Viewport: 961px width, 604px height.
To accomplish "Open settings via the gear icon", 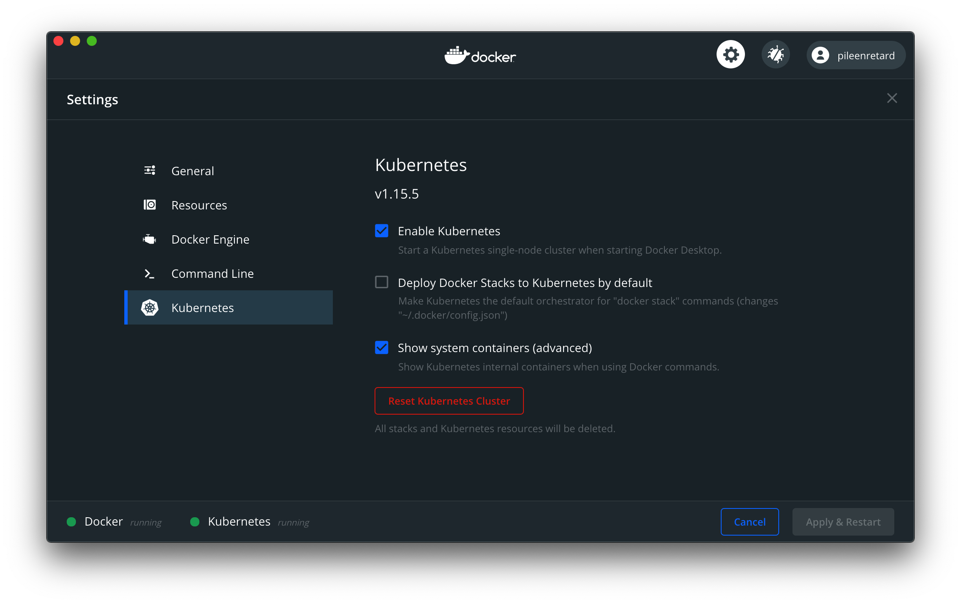I will tap(730, 55).
